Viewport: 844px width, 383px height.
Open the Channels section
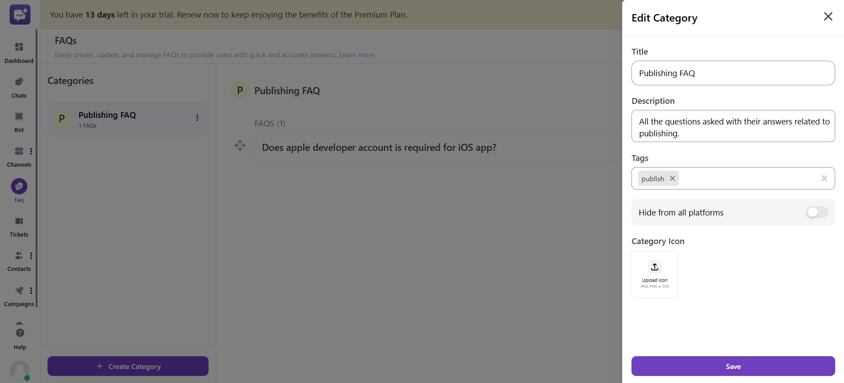18,156
